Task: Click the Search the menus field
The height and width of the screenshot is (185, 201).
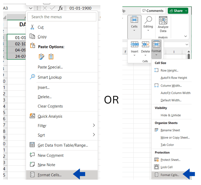Action: point(62,17)
